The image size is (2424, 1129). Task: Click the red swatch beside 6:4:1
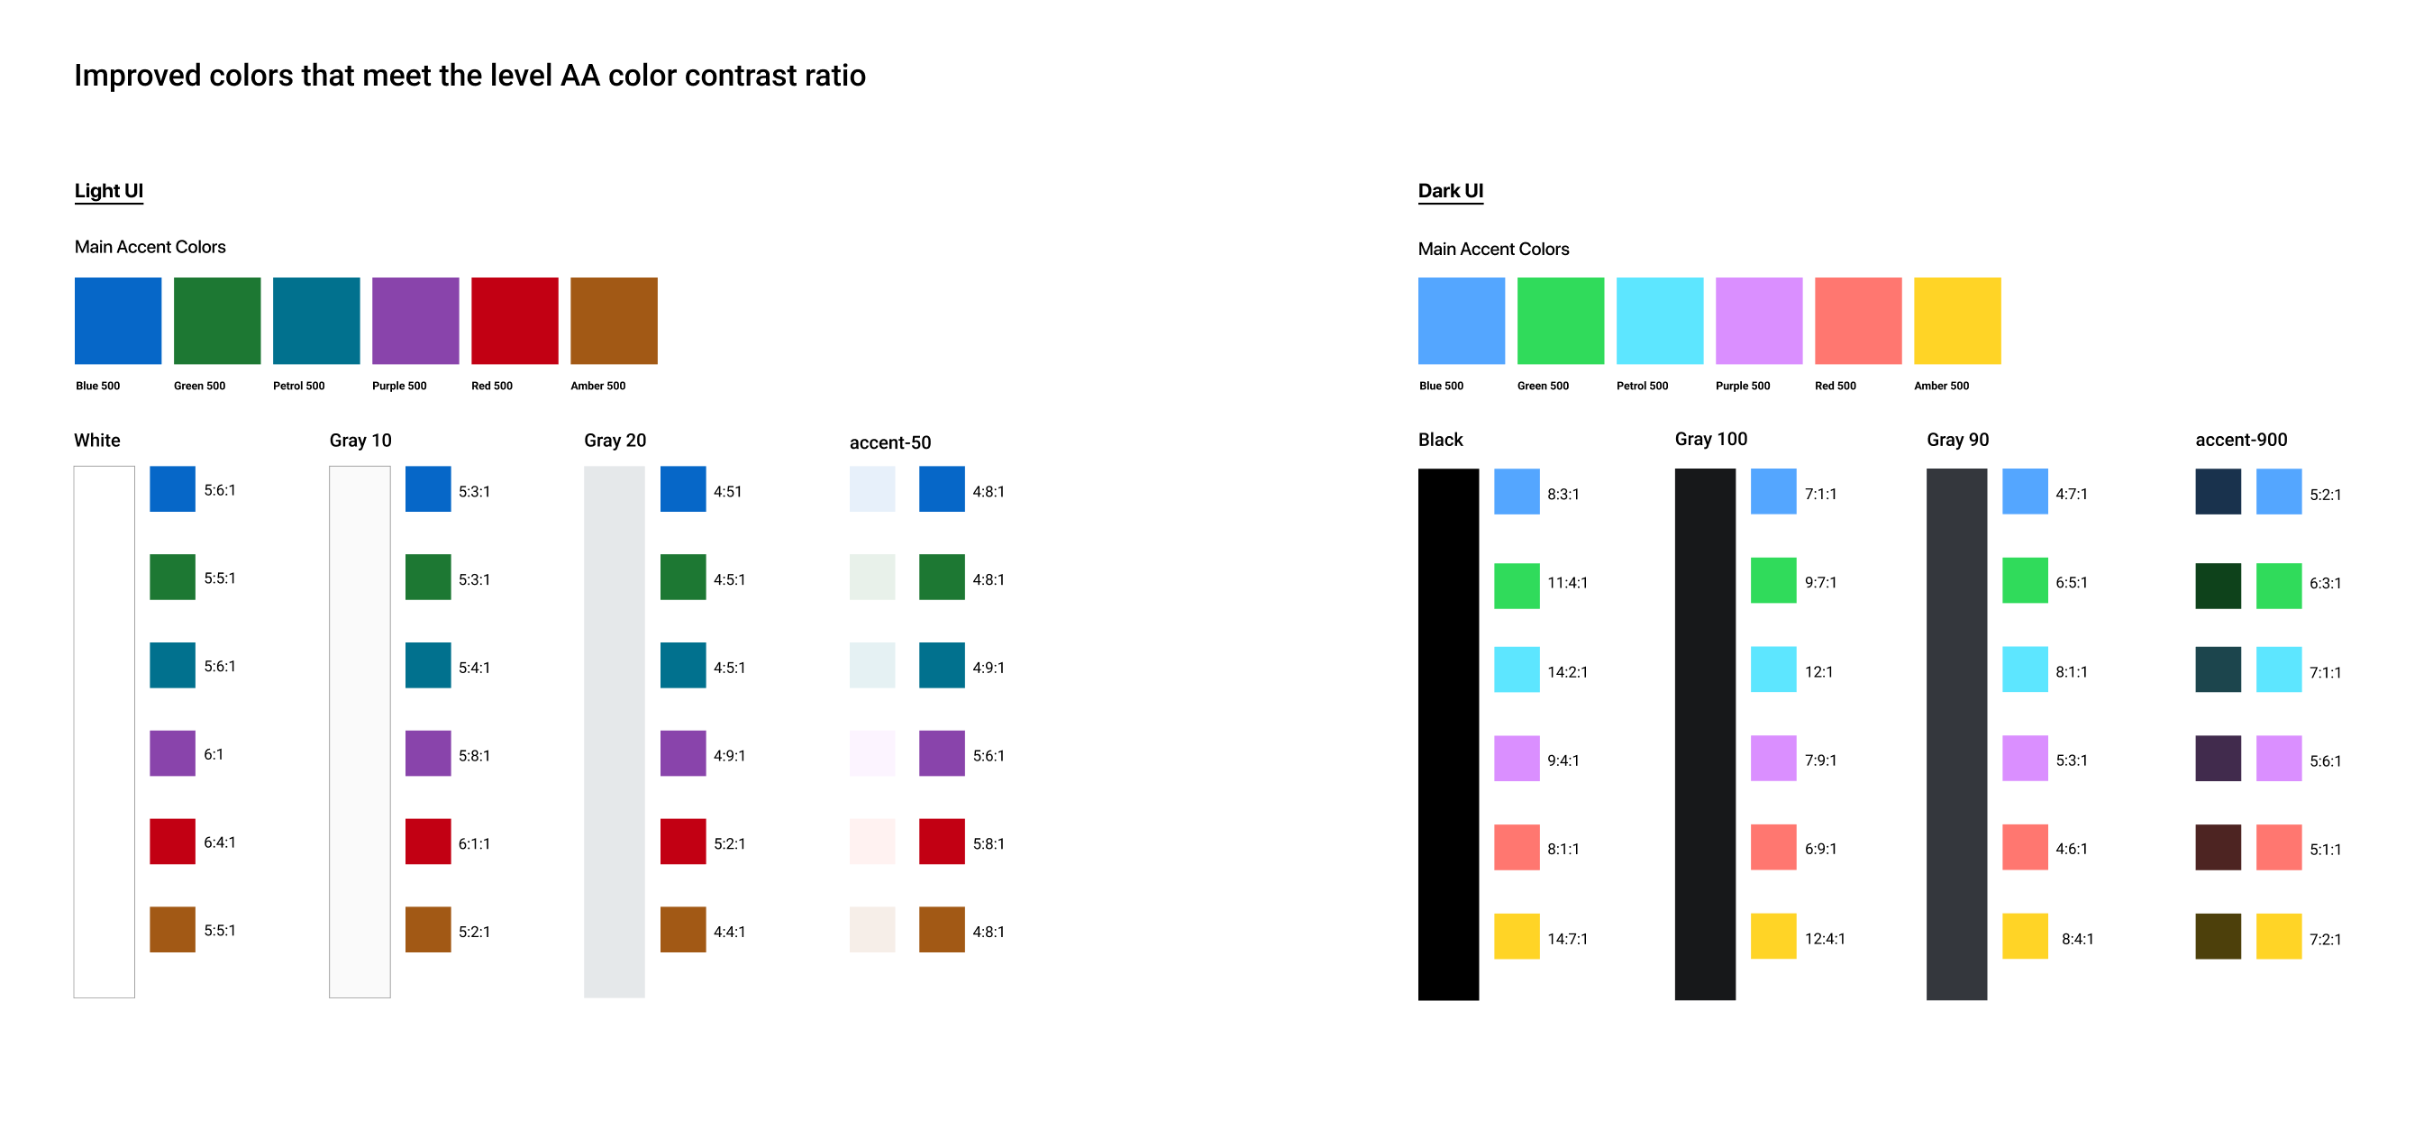tap(172, 841)
